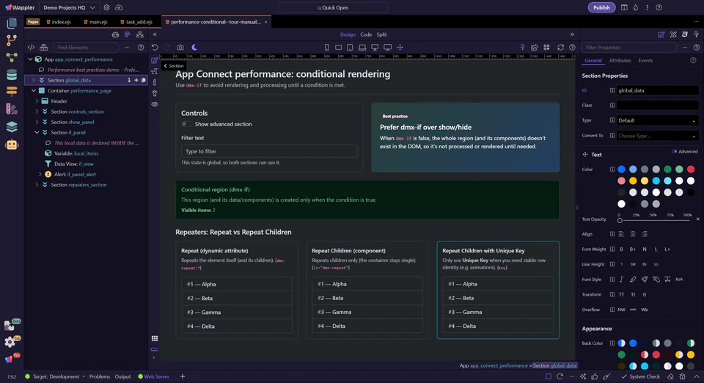This screenshot has width=704, height=383.
Task: Toggle visibility eye icon in design tools
Action: pyautogui.click(x=155, y=104)
